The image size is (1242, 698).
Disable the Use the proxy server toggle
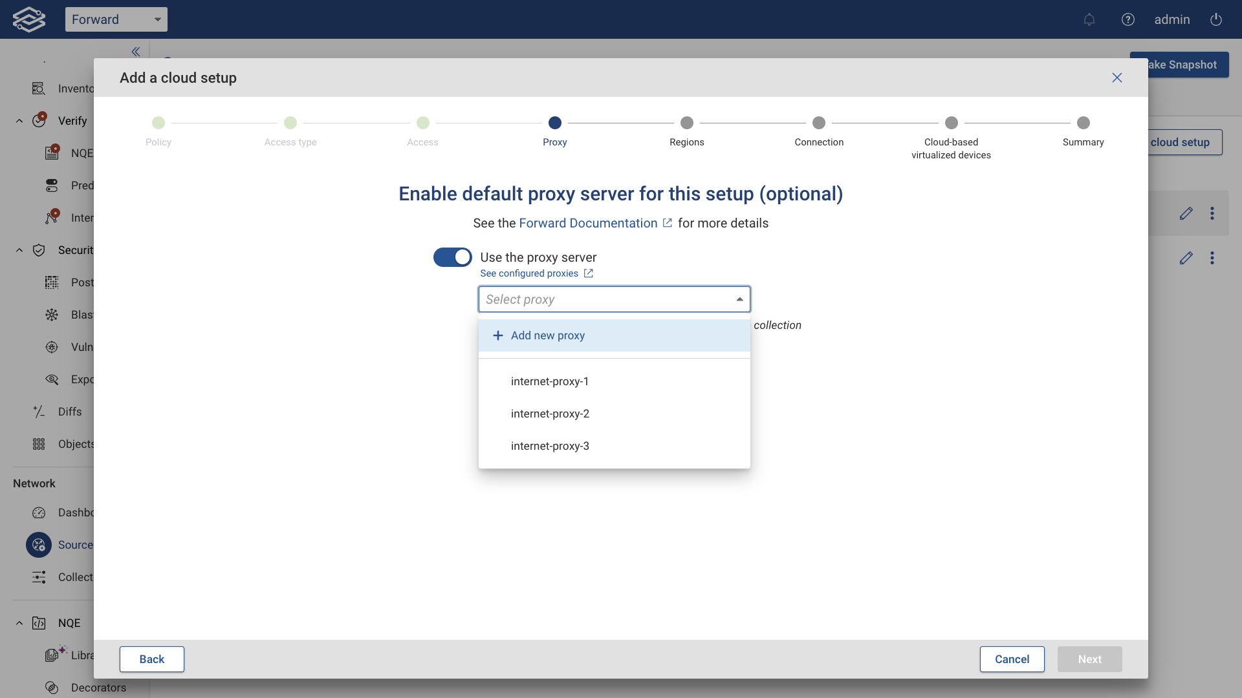pos(452,257)
